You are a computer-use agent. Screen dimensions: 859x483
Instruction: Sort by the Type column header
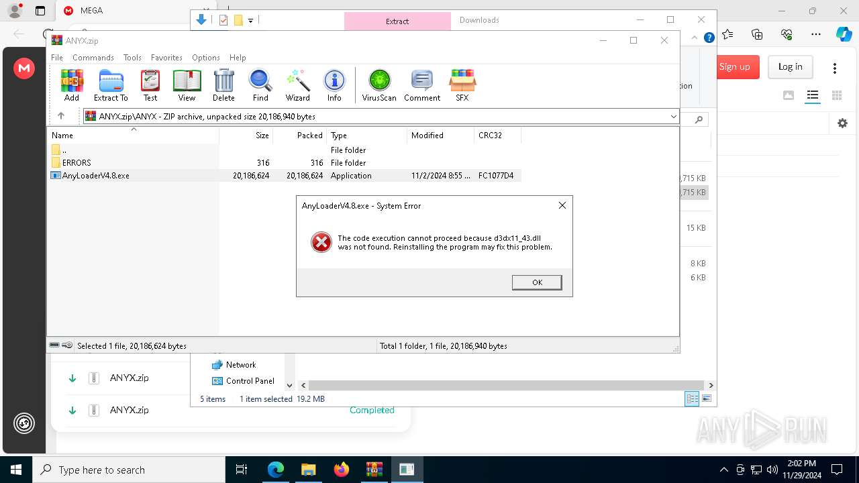366,136
